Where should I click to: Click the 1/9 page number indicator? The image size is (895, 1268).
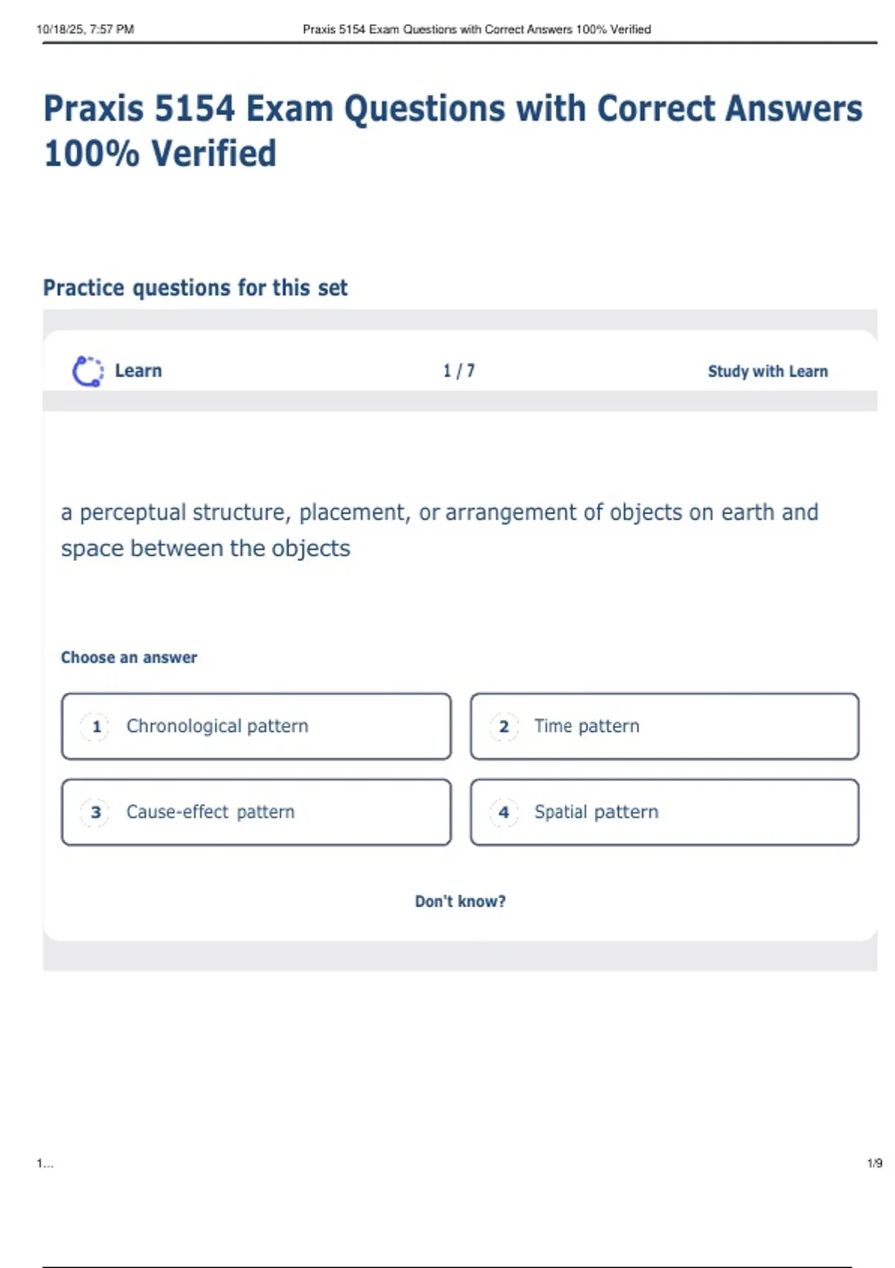click(x=874, y=1164)
